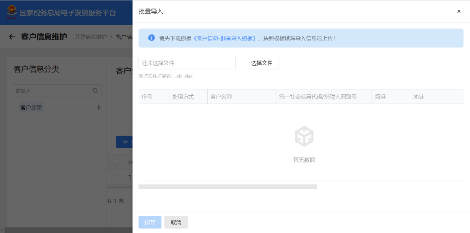This screenshot has width=470, height=233.
Task: Click the 批量导入 dialog title
Action: (x=151, y=11)
